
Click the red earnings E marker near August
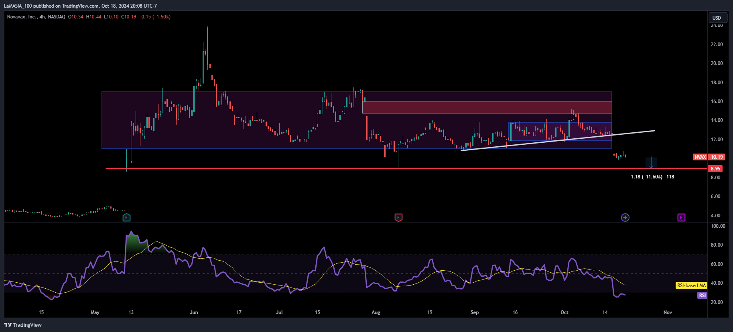point(398,218)
